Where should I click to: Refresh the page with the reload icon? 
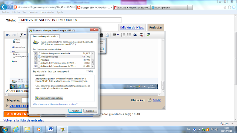click(x=70, y=7)
